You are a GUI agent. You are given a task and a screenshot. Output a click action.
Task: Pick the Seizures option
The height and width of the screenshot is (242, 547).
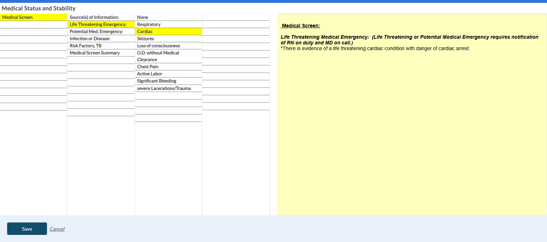168,39
